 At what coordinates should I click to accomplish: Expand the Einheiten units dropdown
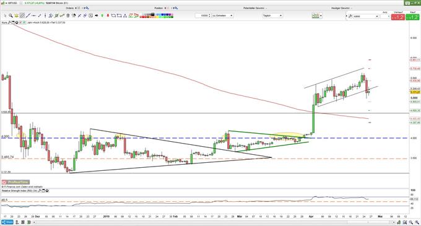[x=222, y=15]
